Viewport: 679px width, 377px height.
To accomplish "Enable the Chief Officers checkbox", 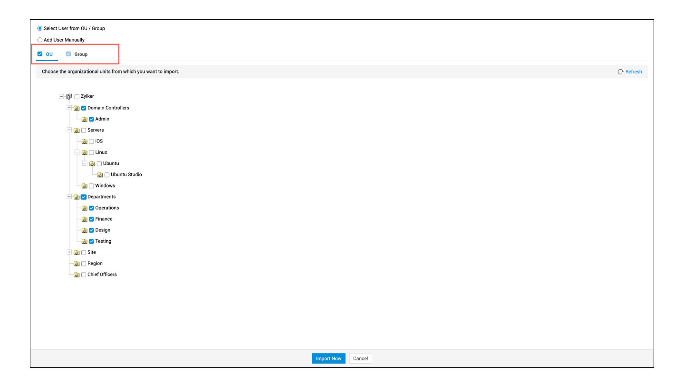I will pyautogui.click(x=84, y=275).
